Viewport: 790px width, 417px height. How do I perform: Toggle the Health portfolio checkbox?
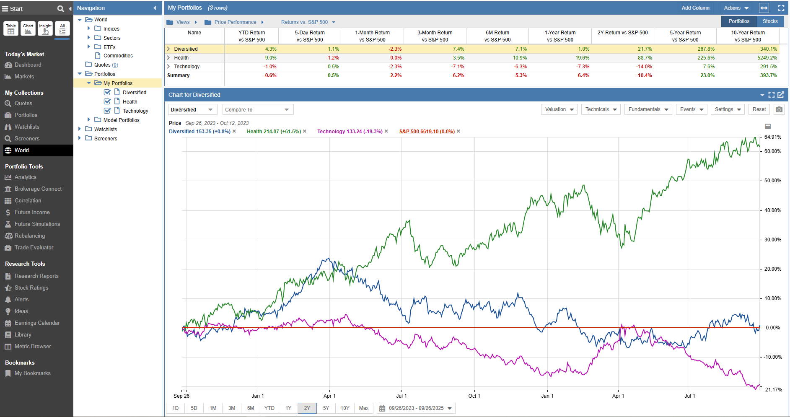(x=107, y=101)
